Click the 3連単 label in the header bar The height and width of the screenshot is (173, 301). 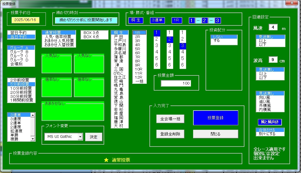coord(157,20)
